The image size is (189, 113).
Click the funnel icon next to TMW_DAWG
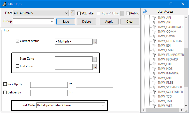(x=154, y=36)
